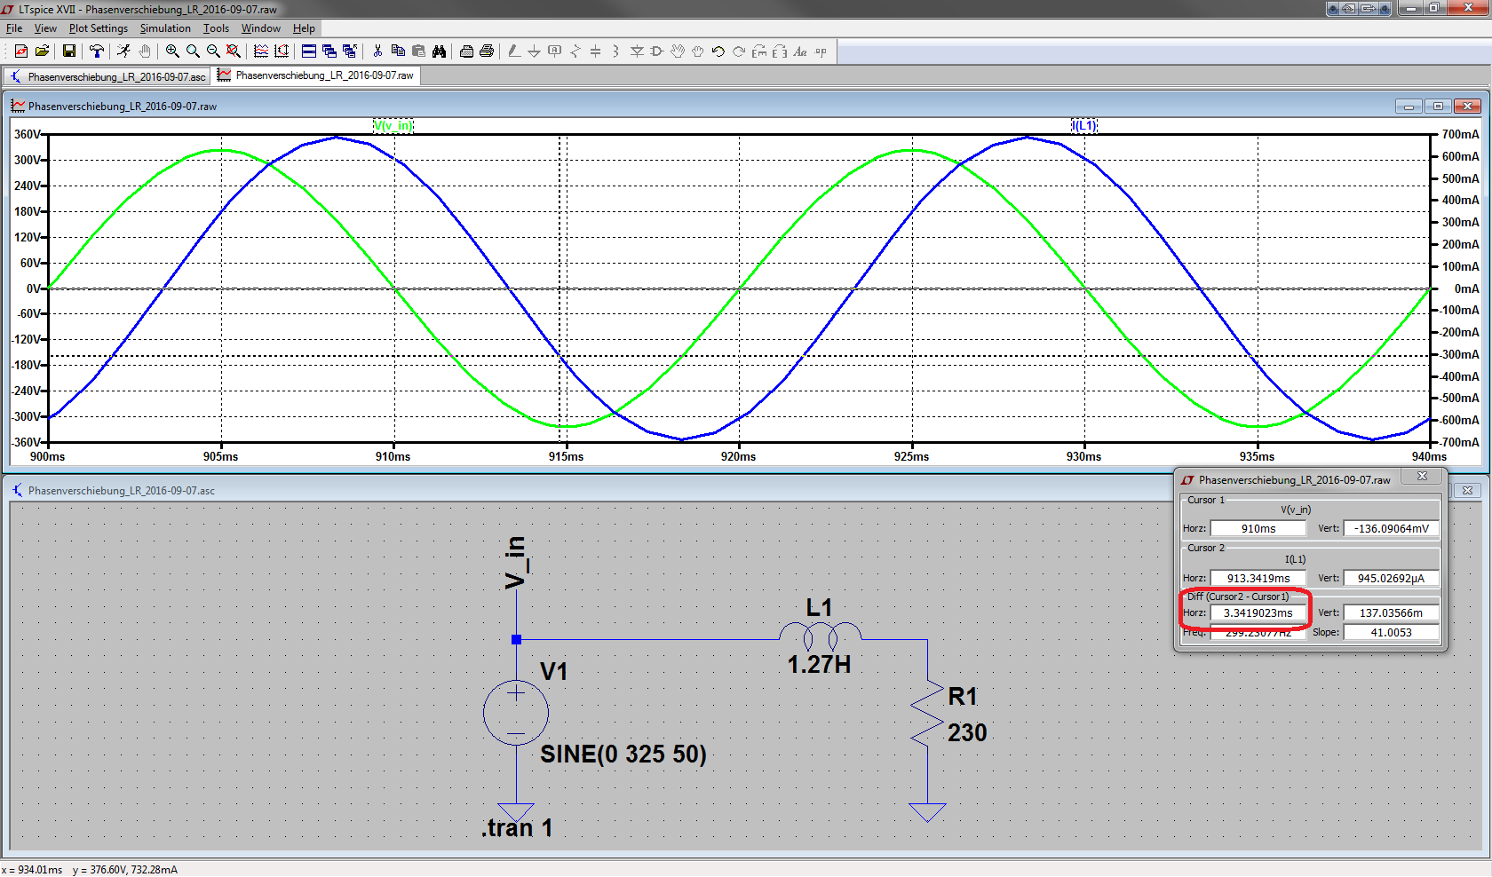
Task: Click Diff Vert field 137.03566m
Action: click(1391, 612)
